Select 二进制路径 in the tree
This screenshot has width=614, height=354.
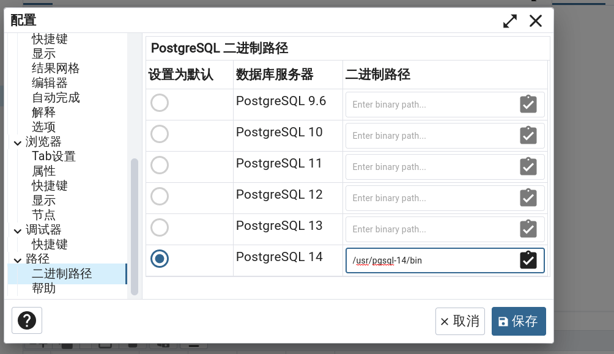pos(62,273)
